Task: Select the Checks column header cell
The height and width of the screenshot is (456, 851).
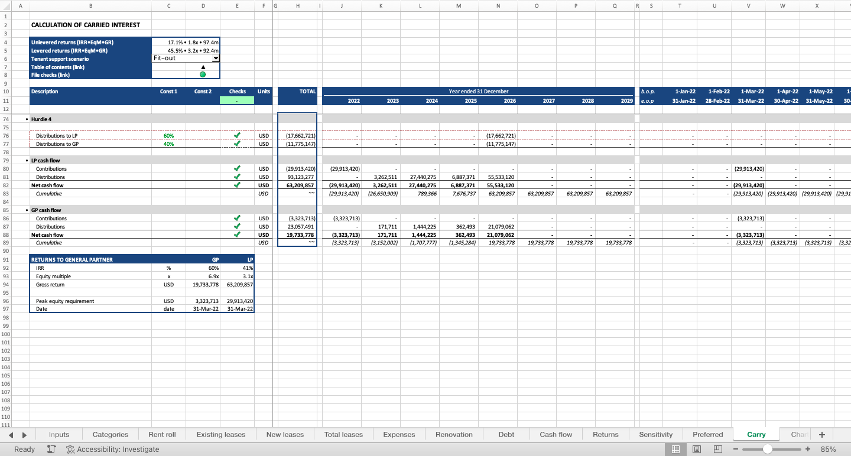Action: point(237,92)
